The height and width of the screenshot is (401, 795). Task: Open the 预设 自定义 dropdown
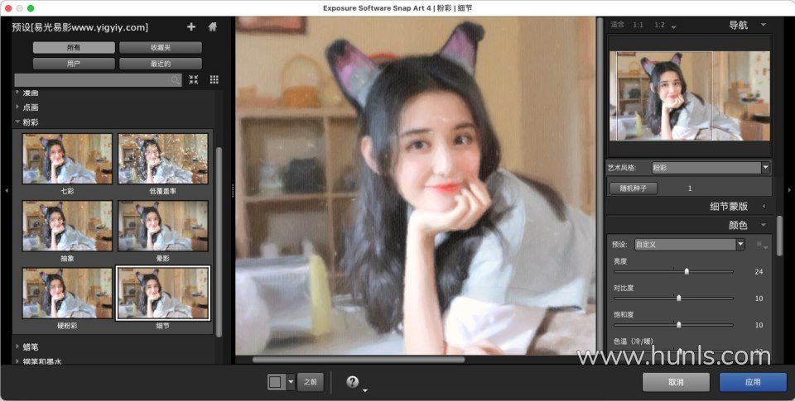tap(689, 245)
